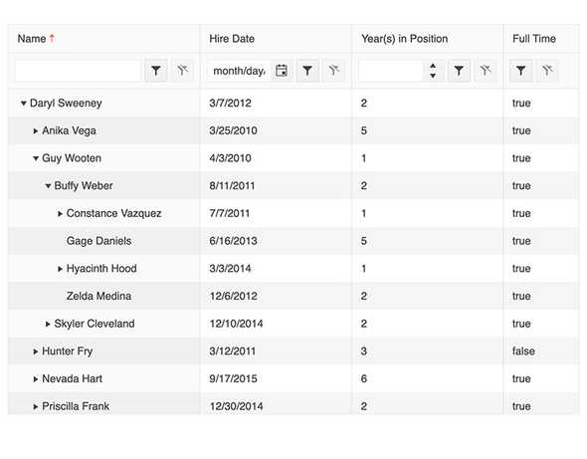Select hire date 3/7/2012 cell
This screenshot has width=587, height=459.
point(276,103)
